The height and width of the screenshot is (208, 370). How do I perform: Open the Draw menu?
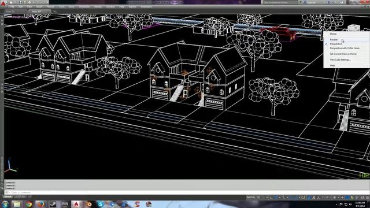pyautogui.click(x=72, y=7)
